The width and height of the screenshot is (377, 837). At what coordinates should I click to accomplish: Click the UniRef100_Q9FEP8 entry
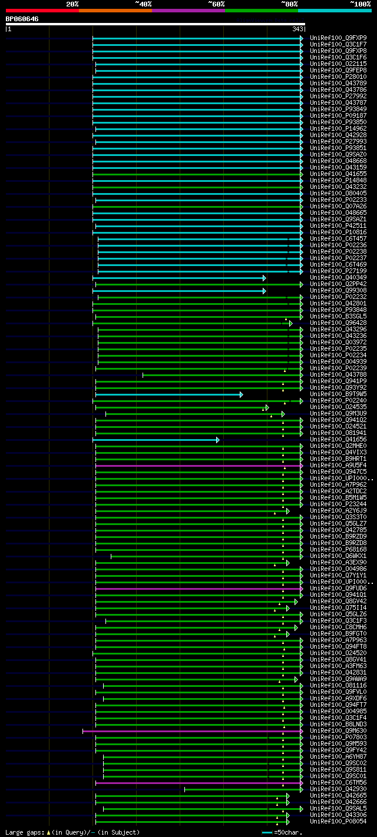338,71
